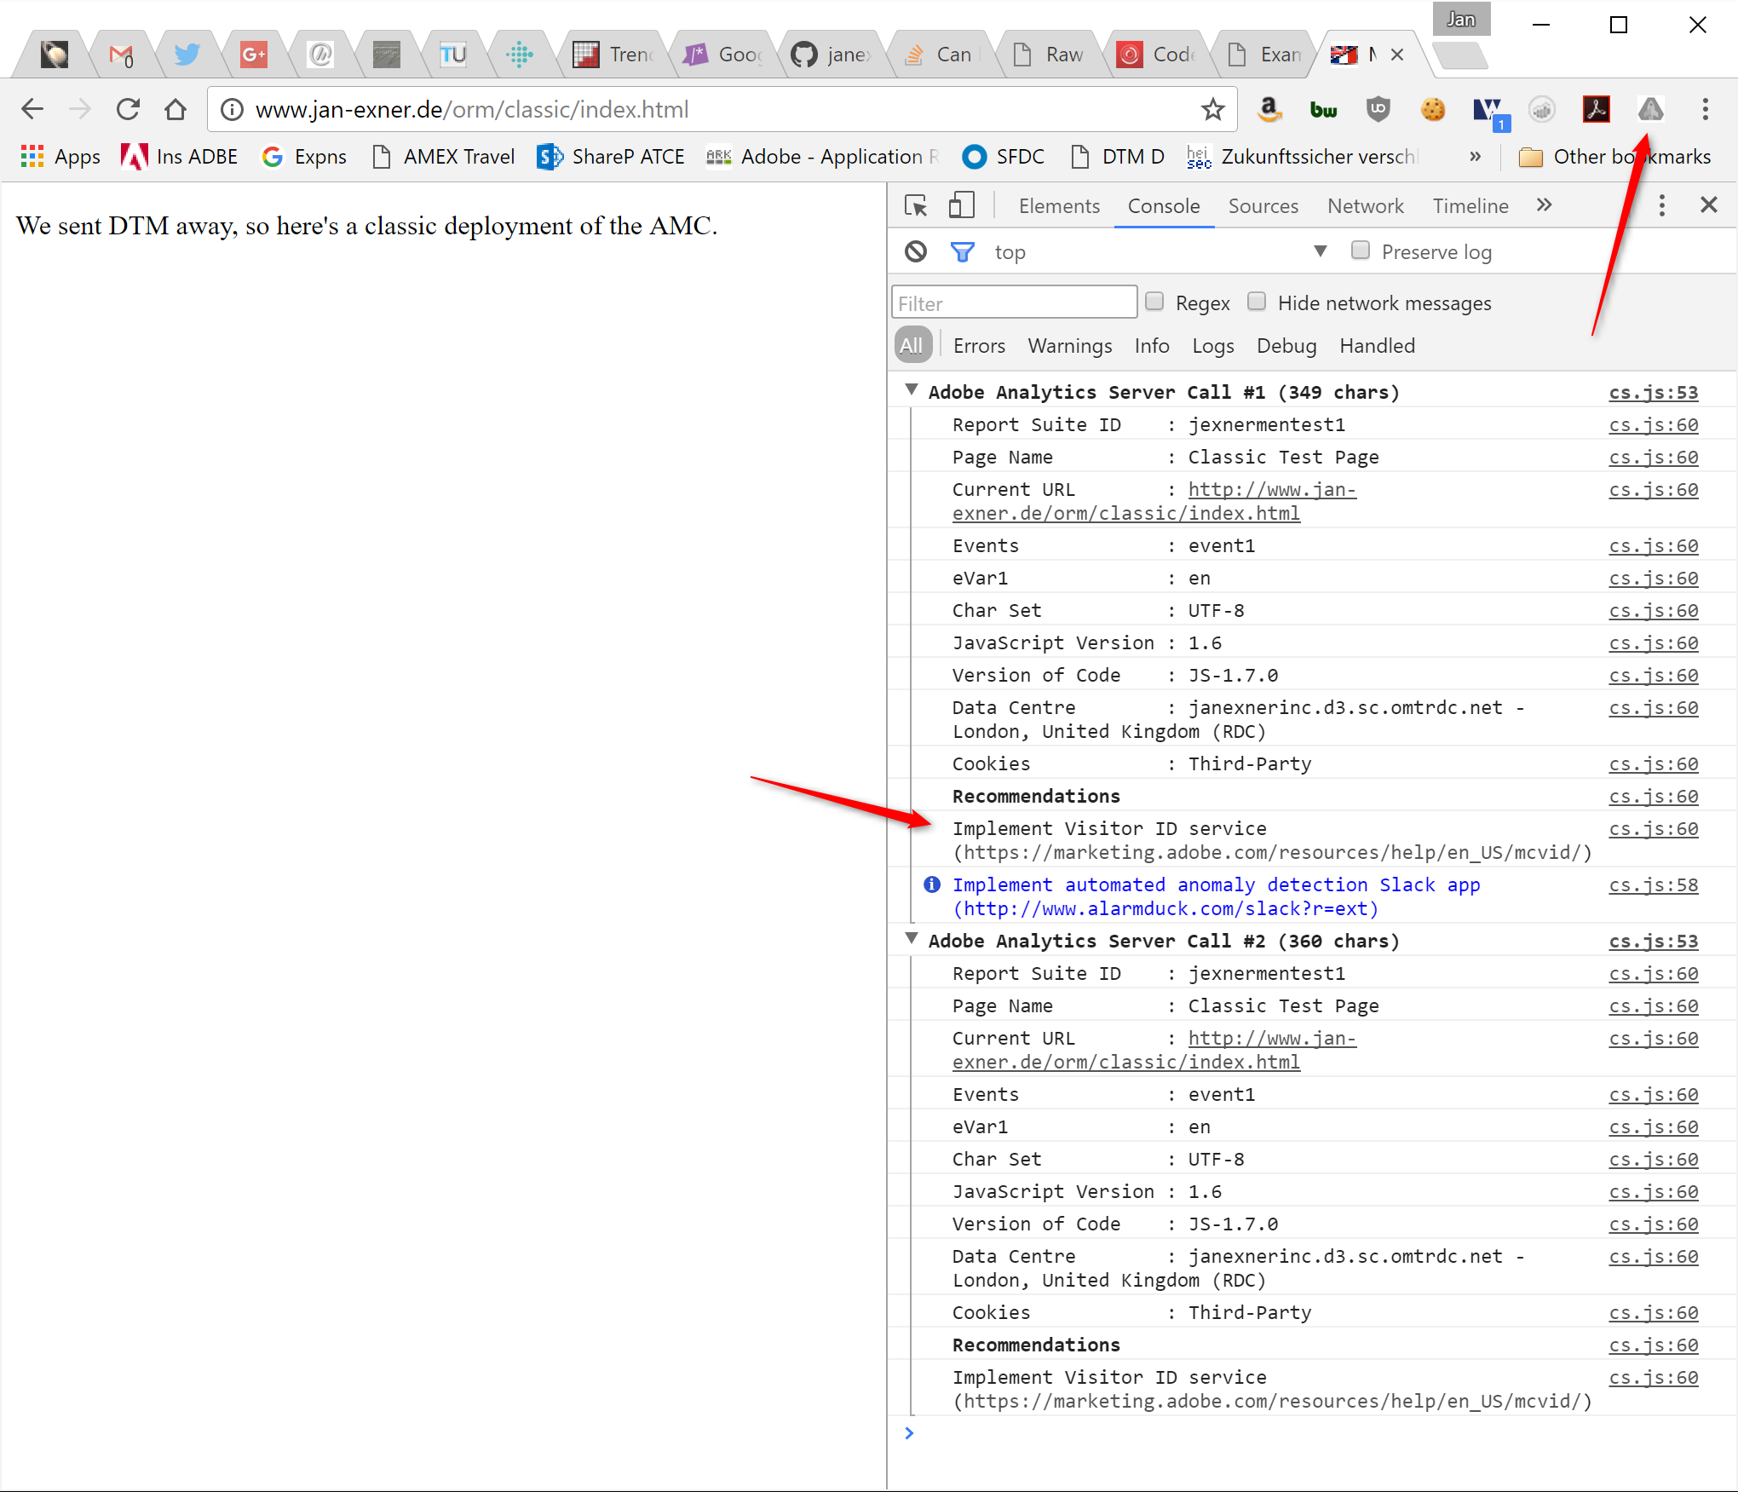This screenshot has height=1492, width=1738.
Task: Click the console filter funnel icon
Action: point(962,251)
